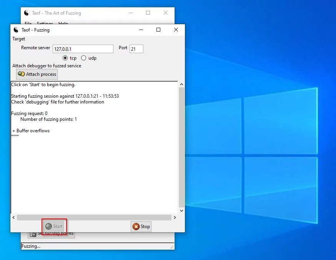Click inside the Port number field
The height and width of the screenshot is (260, 336).
(x=137, y=48)
